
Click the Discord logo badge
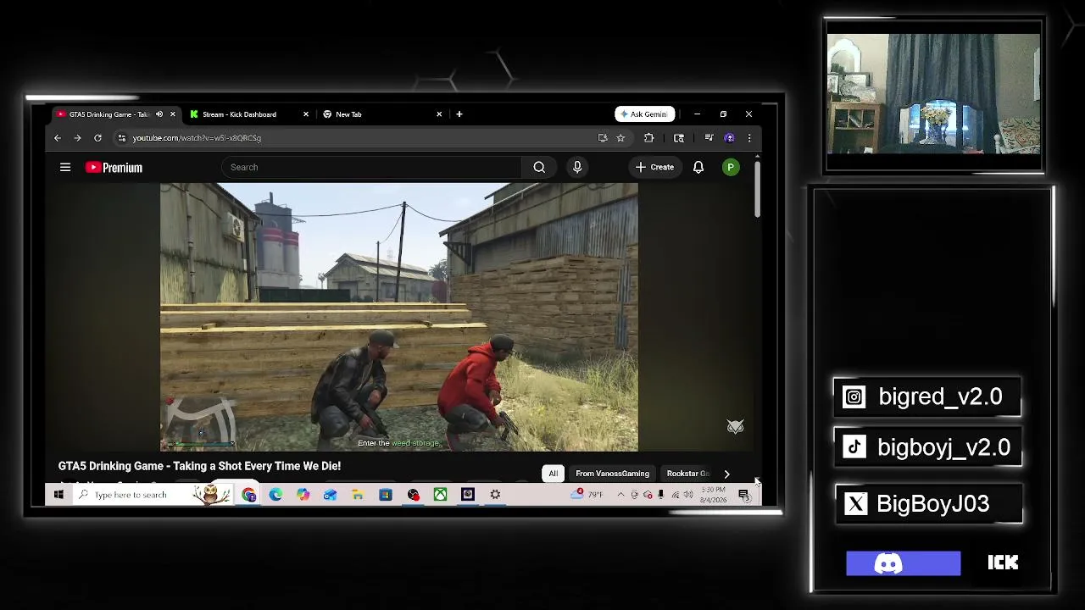click(904, 563)
